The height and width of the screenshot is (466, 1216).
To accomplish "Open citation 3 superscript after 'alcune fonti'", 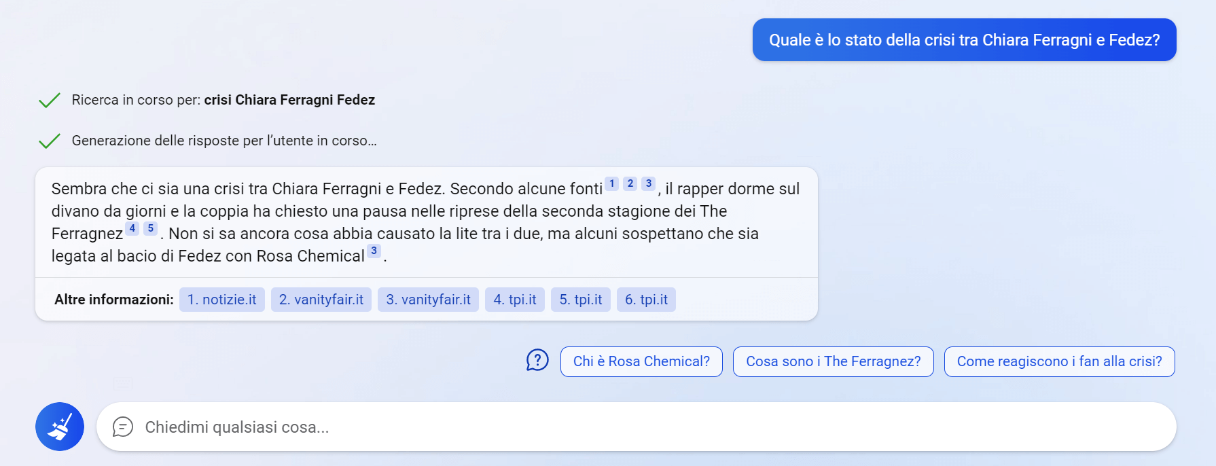I will click(x=649, y=183).
